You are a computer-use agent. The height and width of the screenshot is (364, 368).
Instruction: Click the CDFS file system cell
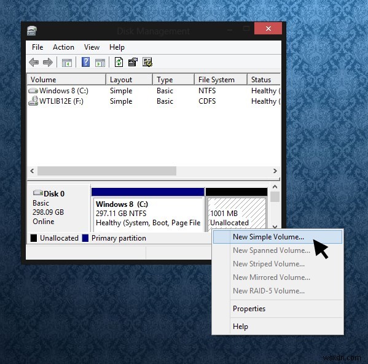(207, 101)
